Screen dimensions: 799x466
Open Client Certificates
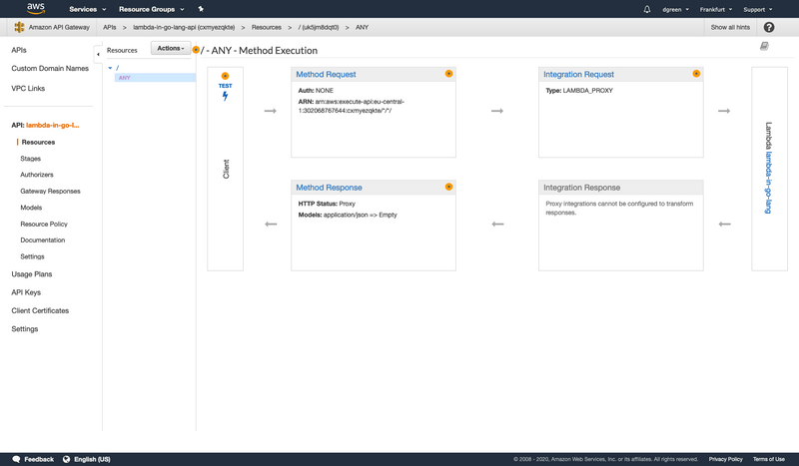pyautogui.click(x=40, y=310)
